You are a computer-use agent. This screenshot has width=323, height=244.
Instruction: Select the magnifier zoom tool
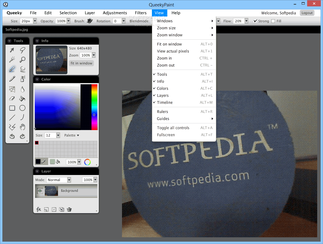(x=23, y=60)
